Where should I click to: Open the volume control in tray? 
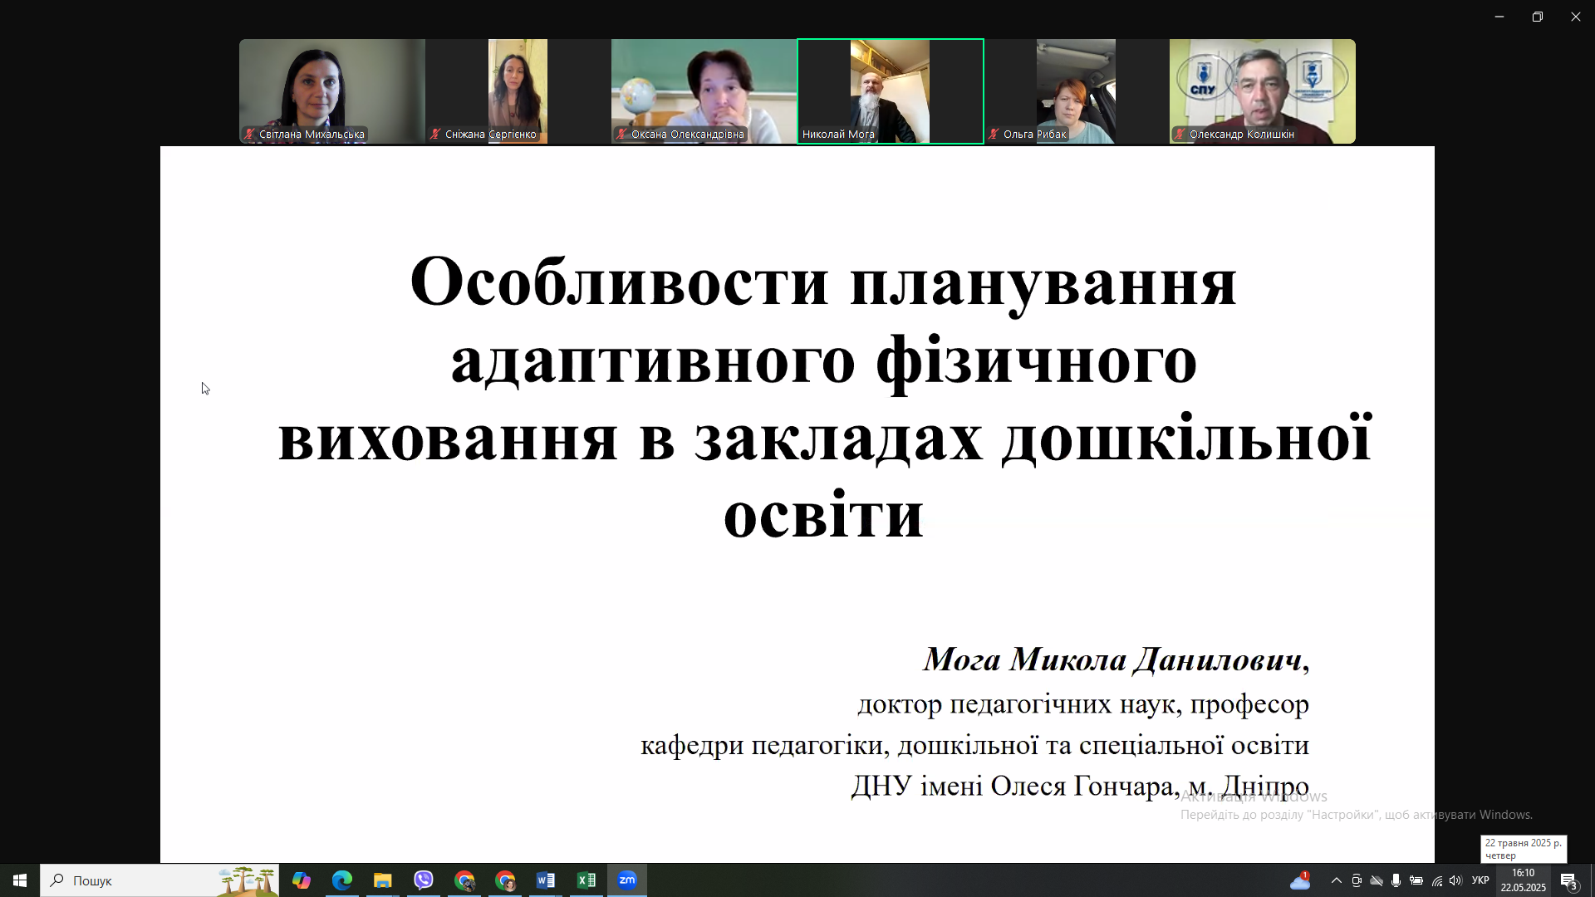(x=1455, y=880)
